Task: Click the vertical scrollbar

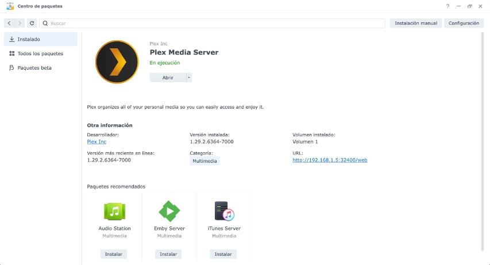Action: tap(482, 141)
